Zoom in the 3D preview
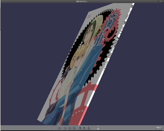Viewport: 164px width, 131px height. pos(70,128)
